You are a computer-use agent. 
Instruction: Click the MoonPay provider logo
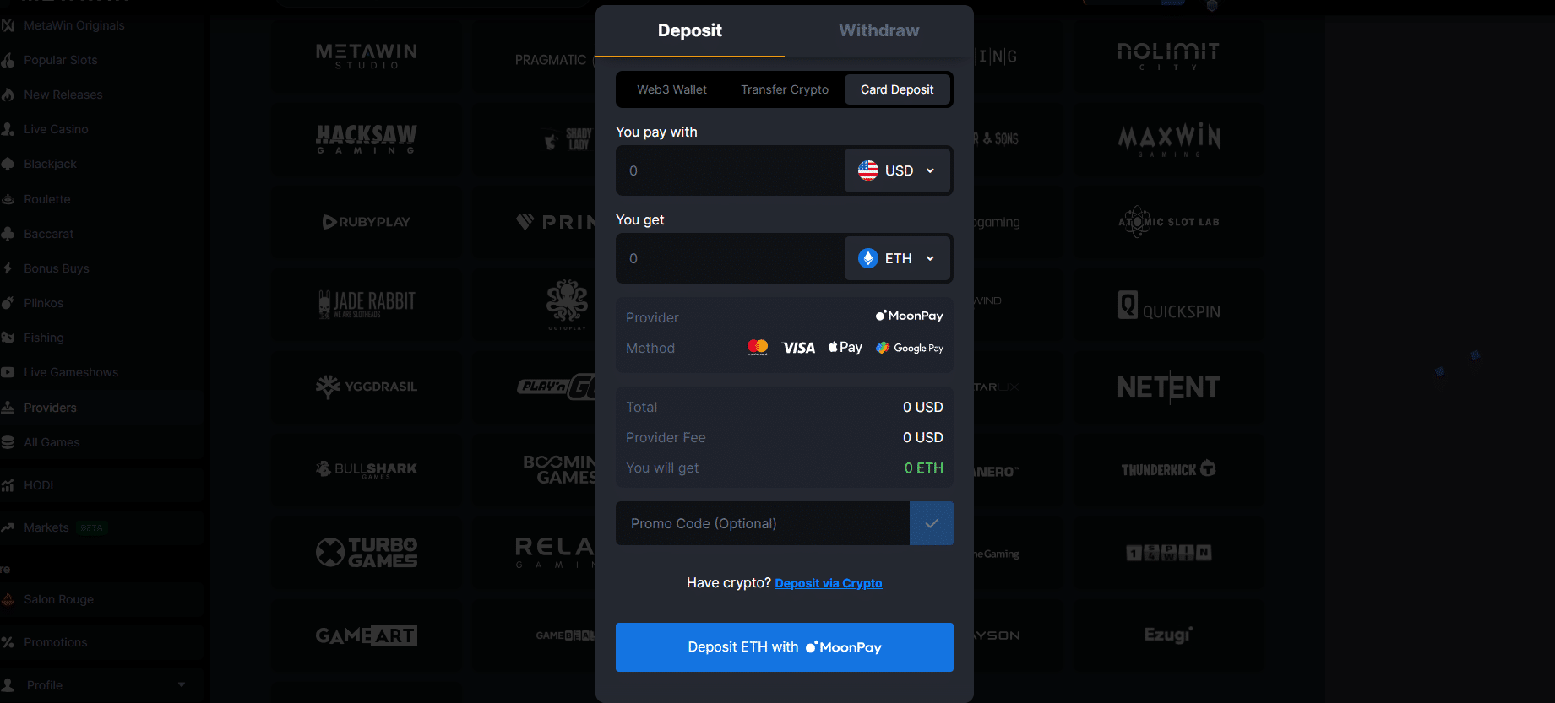[910, 316]
